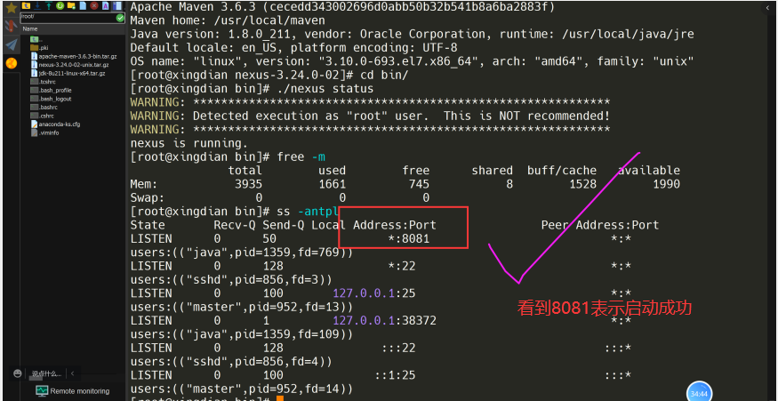
Task: Select the .bashrc file
Action: click(44, 108)
